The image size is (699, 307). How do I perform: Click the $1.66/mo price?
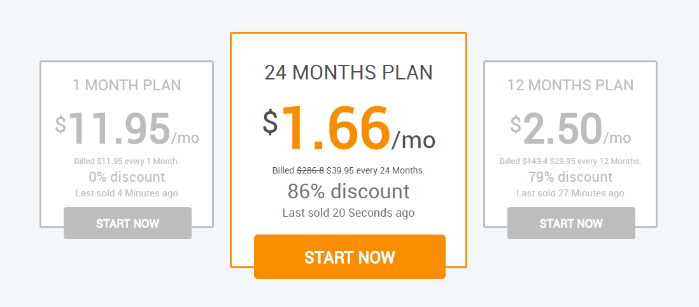pyautogui.click(x=349, y=127)
